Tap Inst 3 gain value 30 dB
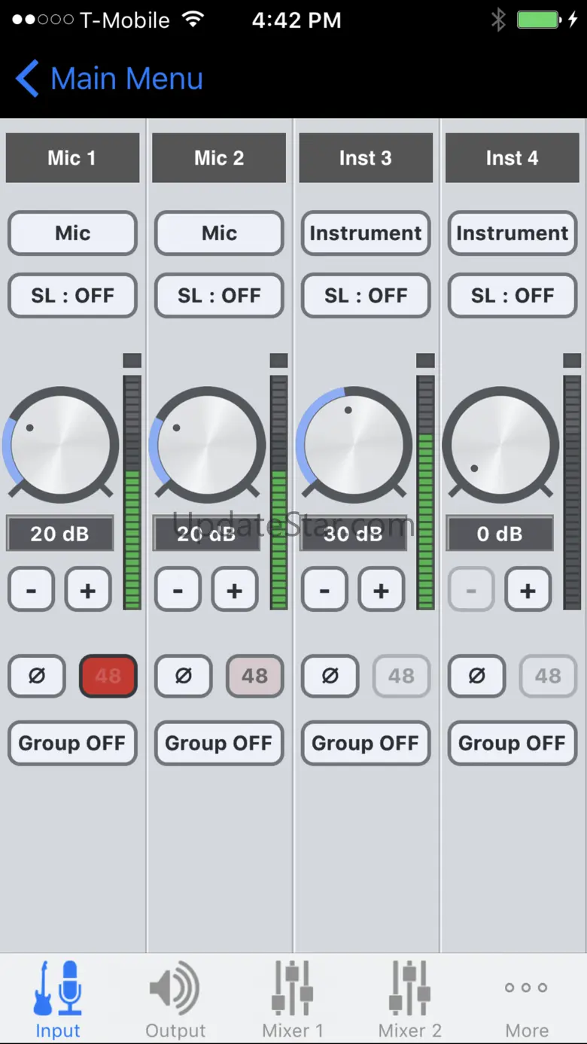The height and width of the screenshot is (1044, 587). [353, 534]
